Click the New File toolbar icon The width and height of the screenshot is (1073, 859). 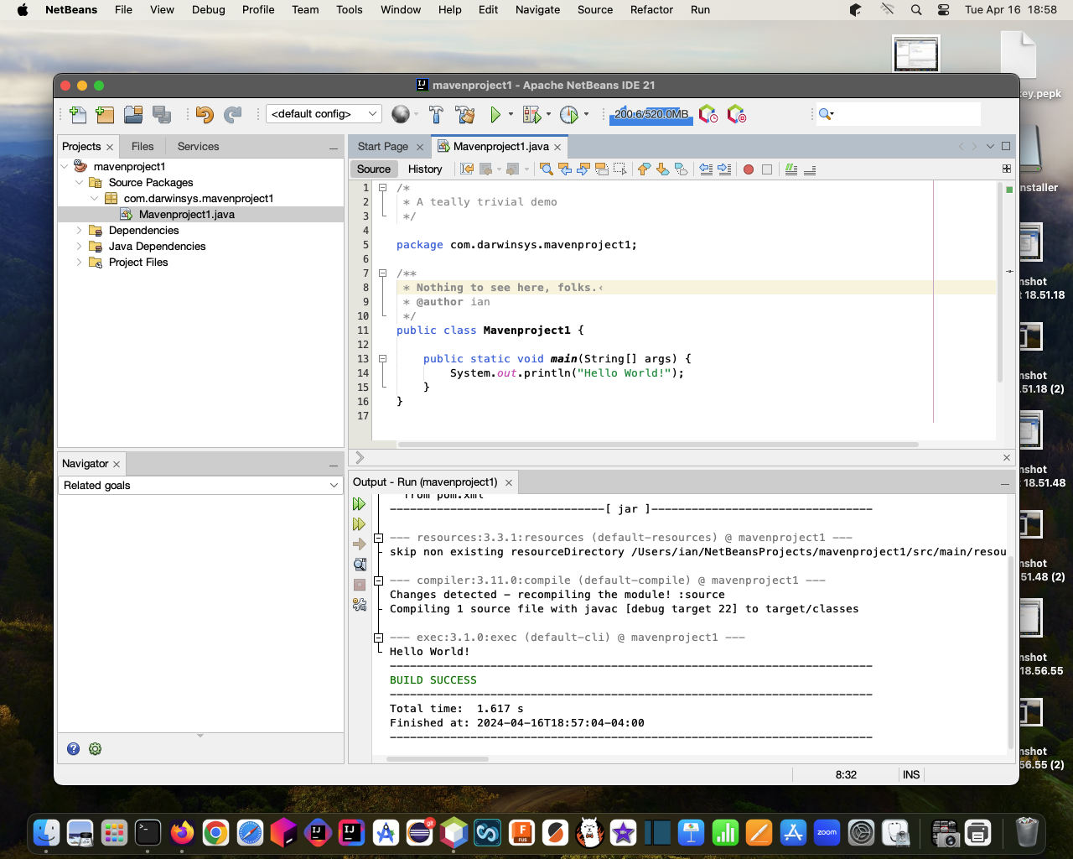point(78,114)
